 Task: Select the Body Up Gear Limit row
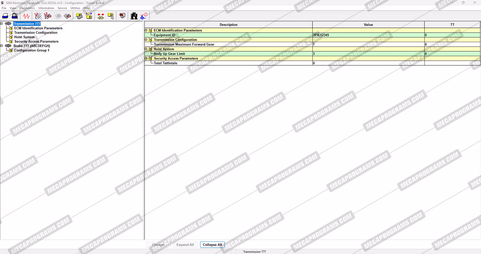[312, 54]
